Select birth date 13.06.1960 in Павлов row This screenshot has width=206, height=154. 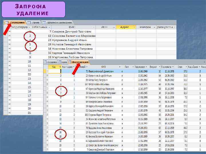(143, 71)
